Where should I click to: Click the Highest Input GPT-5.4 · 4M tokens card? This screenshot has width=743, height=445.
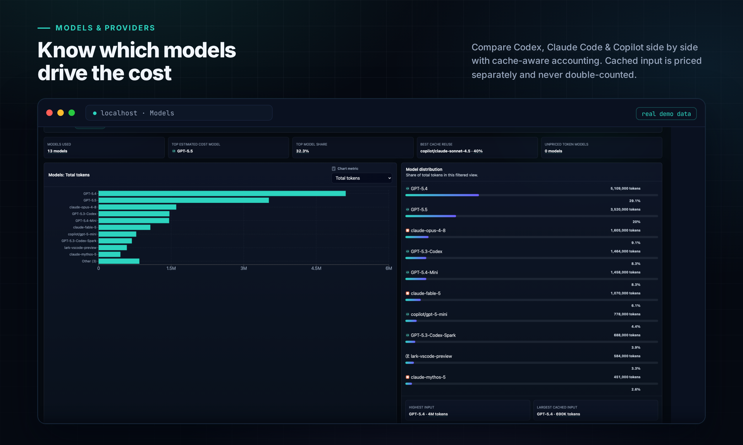[x=467, y=410]
